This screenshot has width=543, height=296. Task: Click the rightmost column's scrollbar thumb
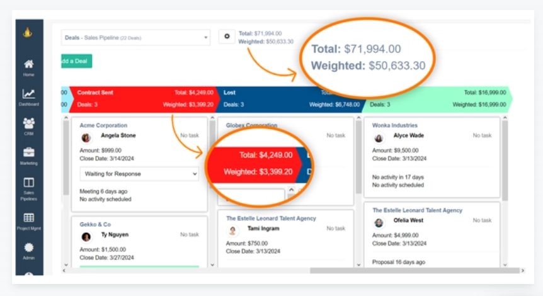coord(505,161)
